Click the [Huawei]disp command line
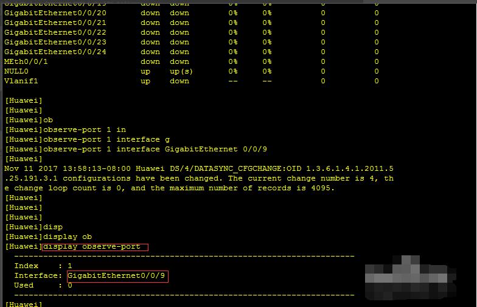The width and height of the screenshot is (477, 307). pos(34,227)
